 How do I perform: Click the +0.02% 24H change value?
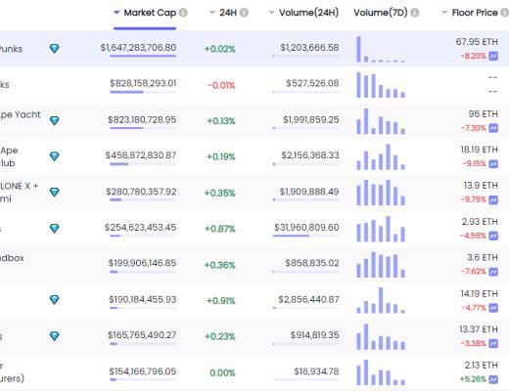pos(219,49)
